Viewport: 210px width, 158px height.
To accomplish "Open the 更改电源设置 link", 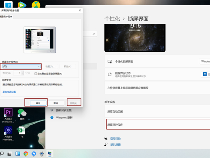I will 9,92.
